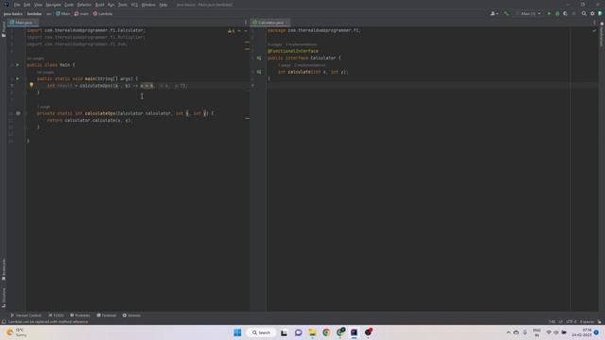Open the Main run configuration dropdown
This screenshot has height=340, width=605.
point(528,13)
